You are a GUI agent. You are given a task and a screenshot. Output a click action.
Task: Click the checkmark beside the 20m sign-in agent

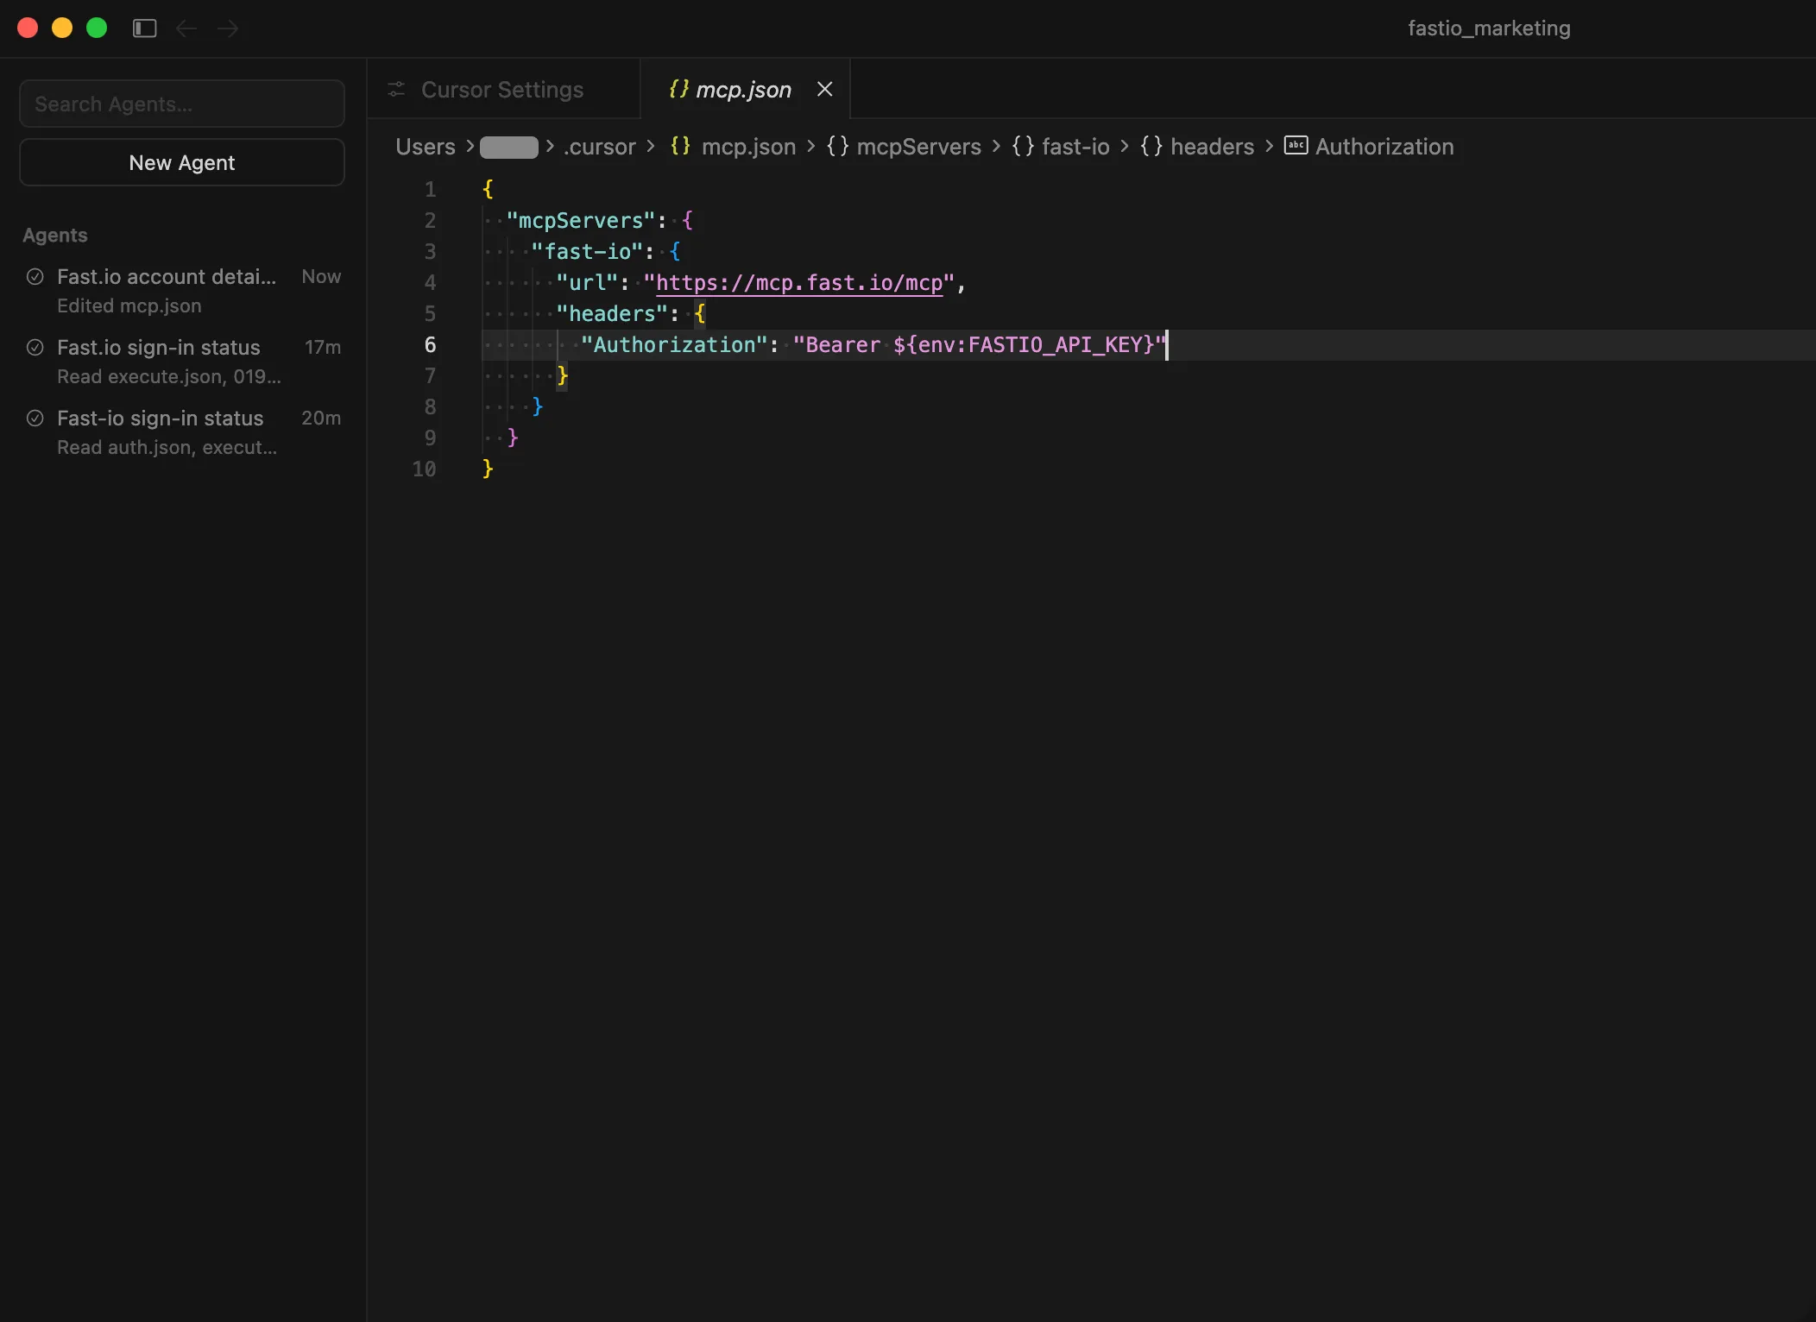pos(35,418)
